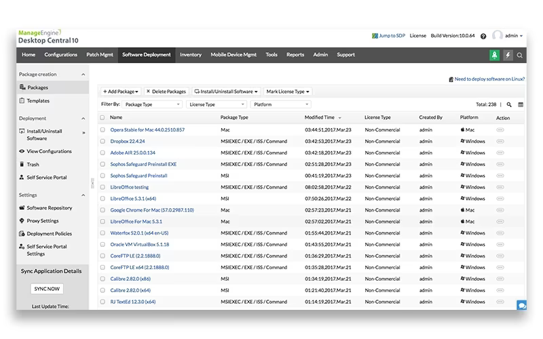Open action menu for Dropbox 22.4.24 row
Image resolution: width=543 pixels, height=339 pixels.
pos(500,142)
